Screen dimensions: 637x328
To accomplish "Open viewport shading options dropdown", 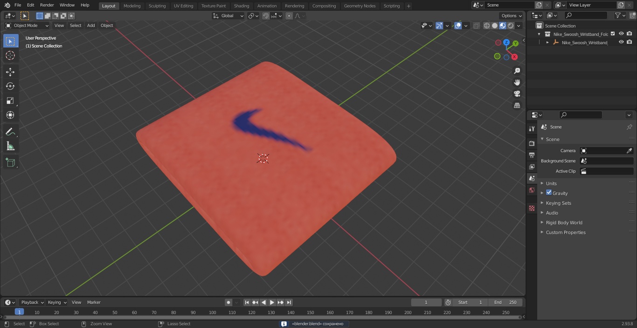I will tap(519, 26).
